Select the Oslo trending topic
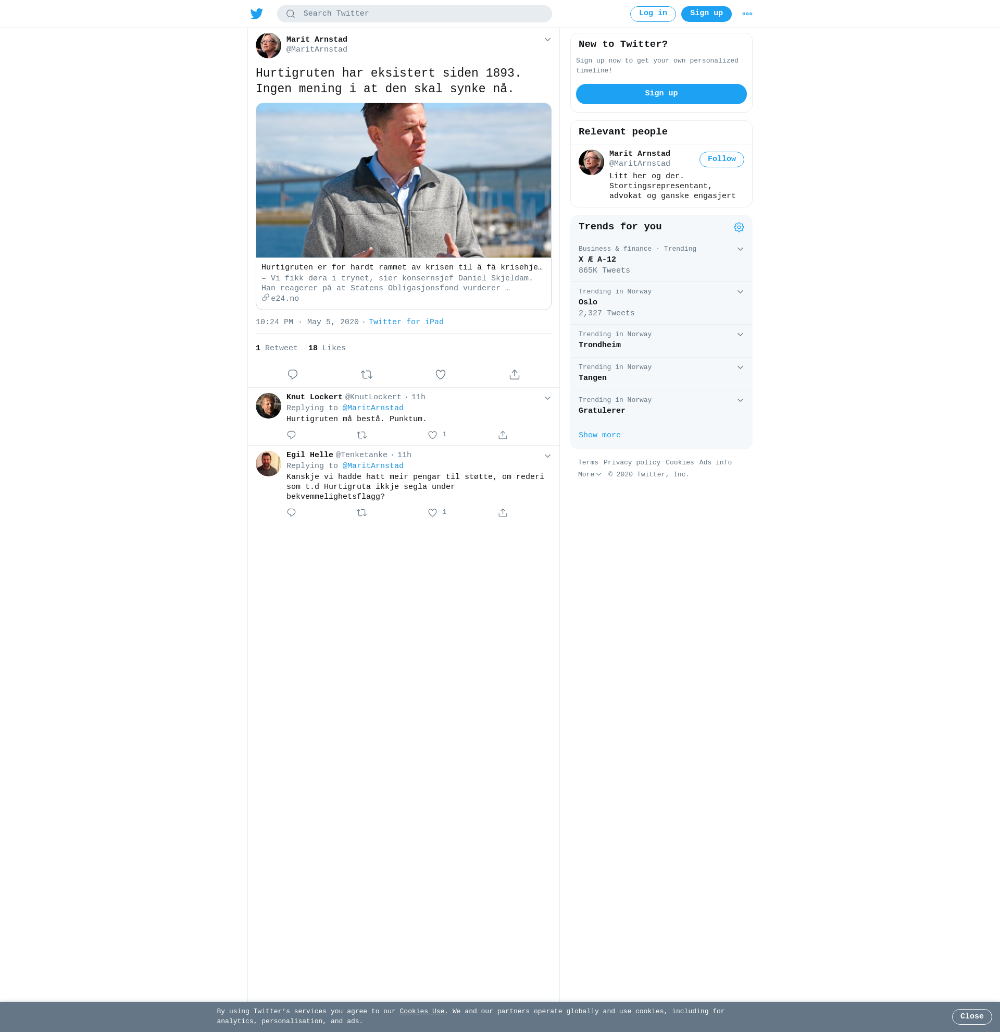Viewport: 1000px width, 1032px height. click(x=587, y=303)
